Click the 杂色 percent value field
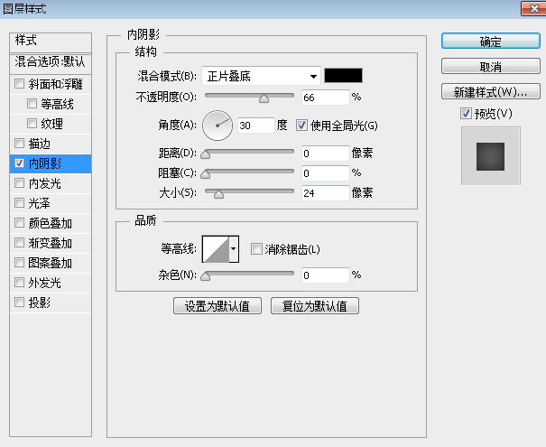 point(325,275)
